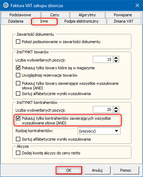Check Pokazuj tylko towary zawierające wszystkie słowa
Image resolution: width=143 pixels, height=177 pixels.
tap(18, 83)
